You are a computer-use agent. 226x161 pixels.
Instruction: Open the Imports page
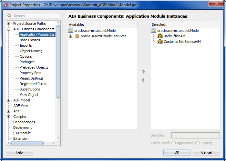coord(26,45)
